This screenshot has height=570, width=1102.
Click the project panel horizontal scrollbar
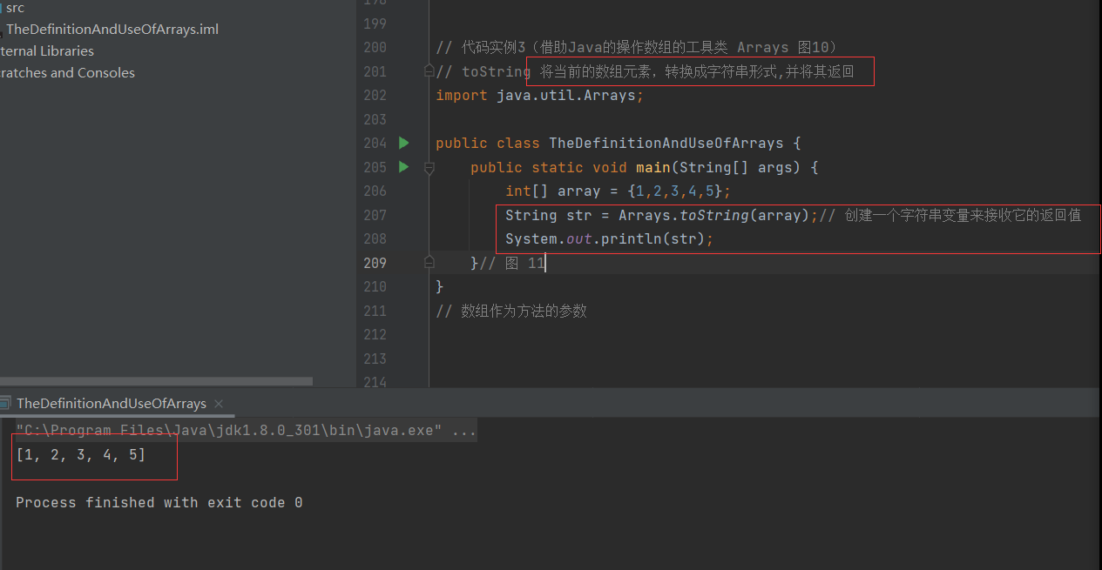pyautogui.click(x=156, y=381)
